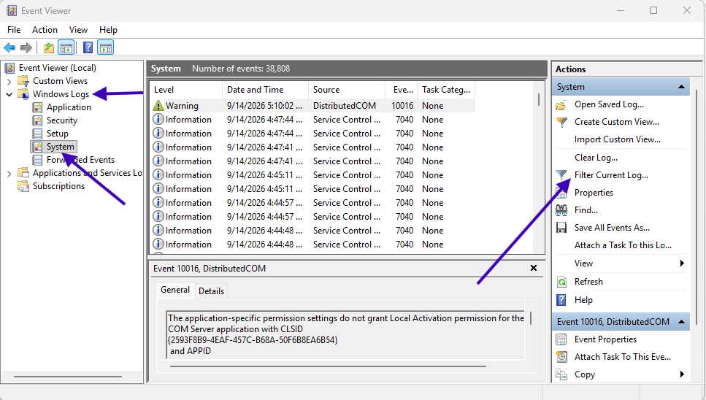Image resolution: width=706 pixels, height=400 pixels.
Task: Switch to the General tab
Action: 175,290
